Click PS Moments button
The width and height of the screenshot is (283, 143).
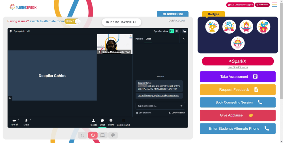click(x=262, y=5)
